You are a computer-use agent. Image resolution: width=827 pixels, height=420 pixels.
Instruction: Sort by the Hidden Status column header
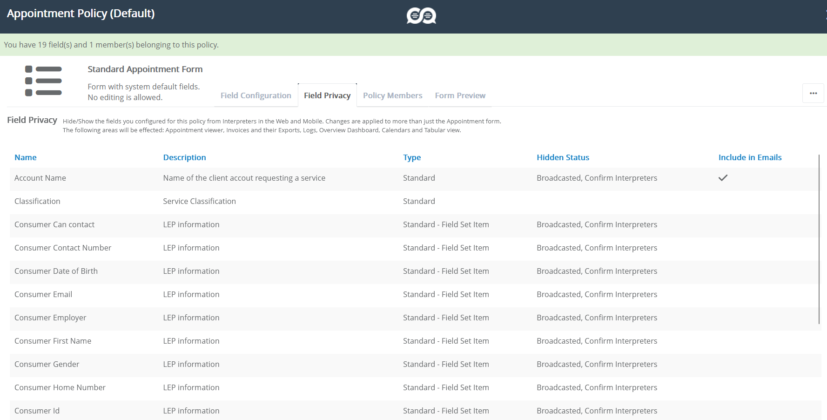point(563,157)
